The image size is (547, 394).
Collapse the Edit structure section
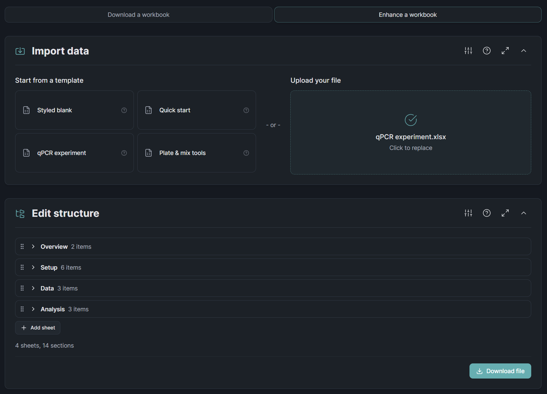(524, 213)
